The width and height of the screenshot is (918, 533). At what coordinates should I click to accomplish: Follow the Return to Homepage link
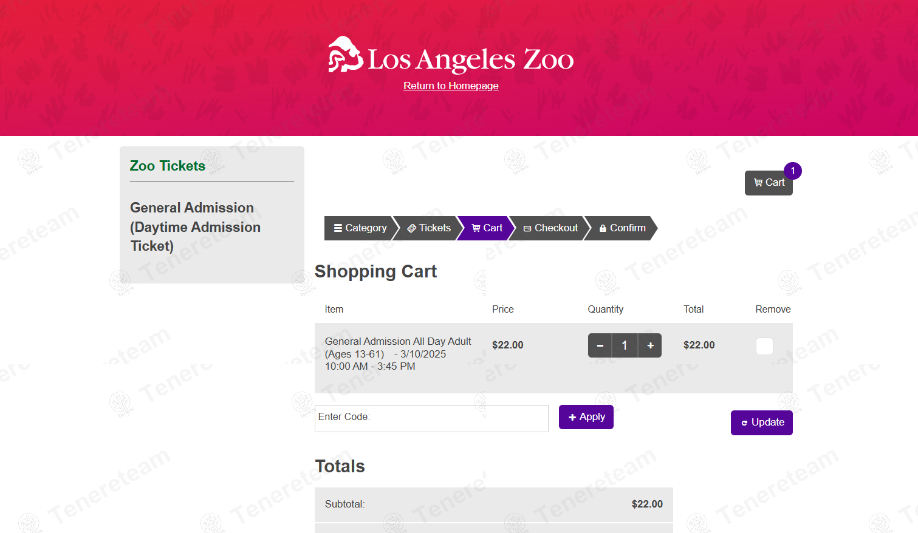point(451,86)
